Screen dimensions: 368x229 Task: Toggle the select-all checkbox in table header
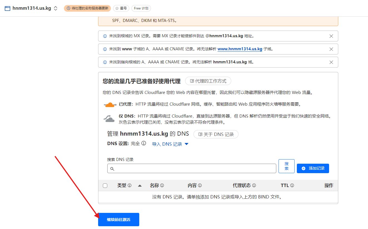click(105, 186)
